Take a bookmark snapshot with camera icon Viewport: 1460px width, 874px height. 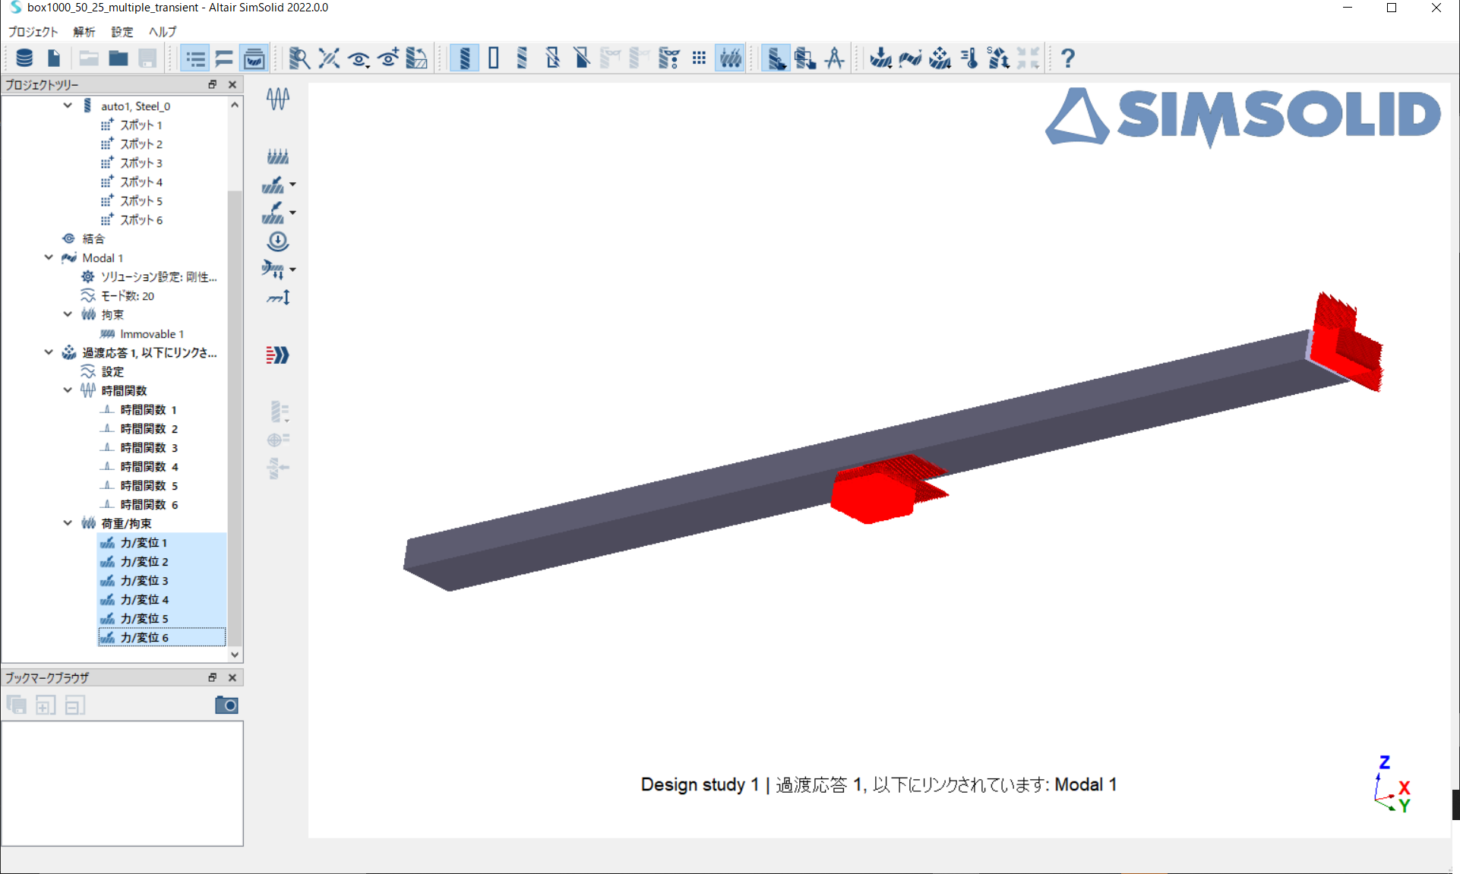tap(226, 705)
